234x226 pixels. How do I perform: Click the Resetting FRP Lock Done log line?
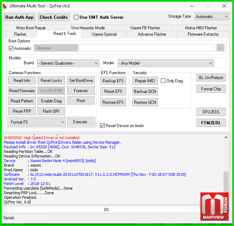tap(29, 193)
